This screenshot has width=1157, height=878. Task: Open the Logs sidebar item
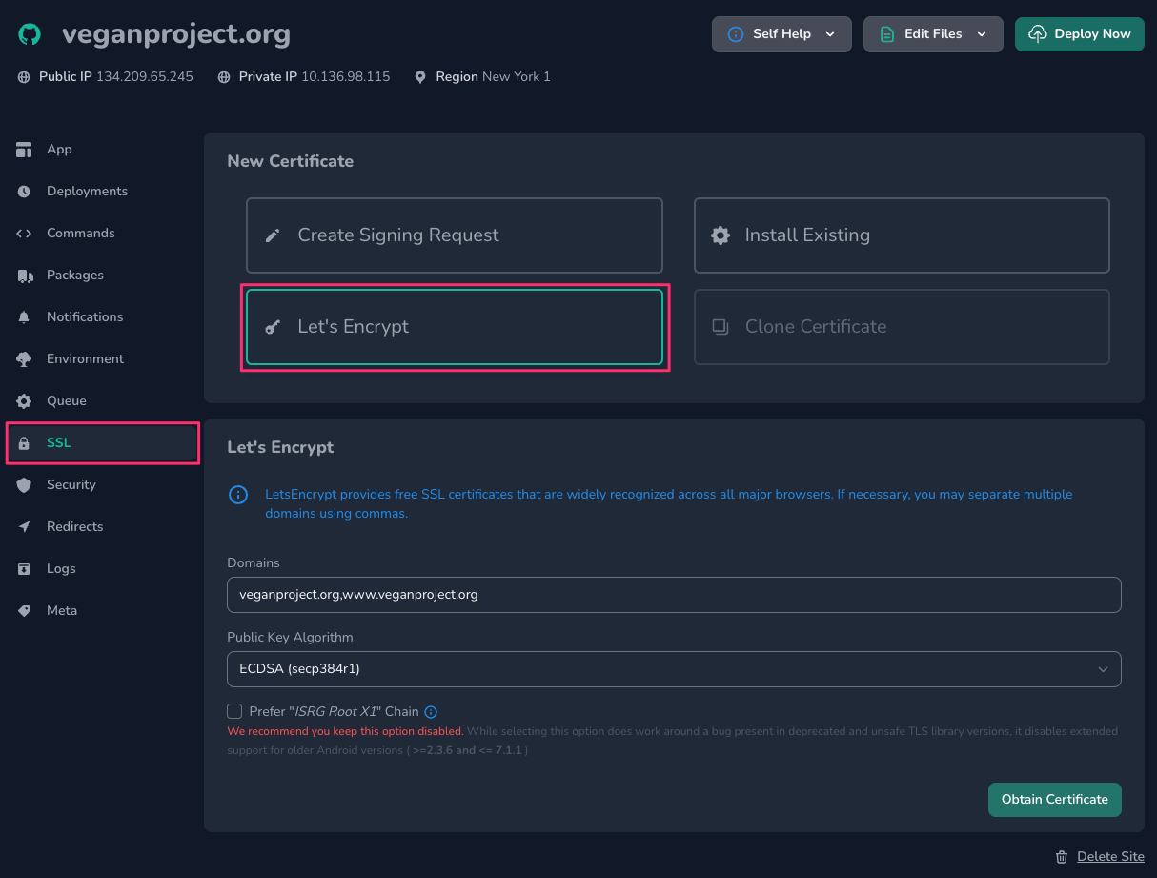[61, 569]
